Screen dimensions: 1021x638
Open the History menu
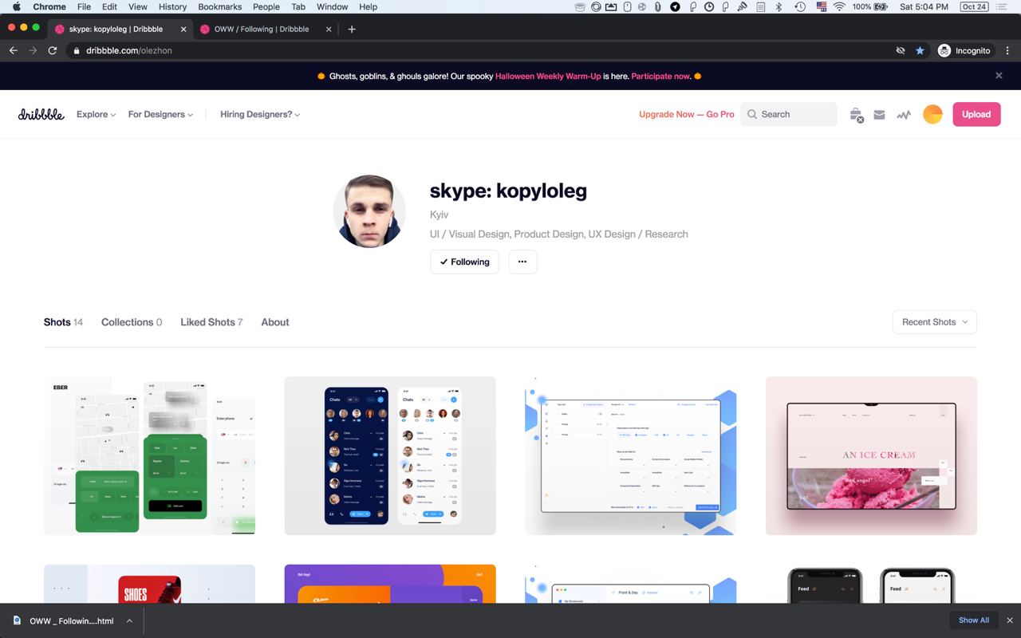coord(172,6)
